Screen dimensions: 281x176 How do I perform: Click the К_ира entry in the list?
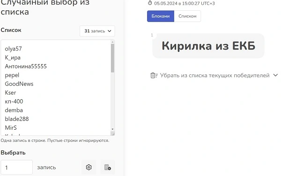pyautogui.click(x=13, y=58)
